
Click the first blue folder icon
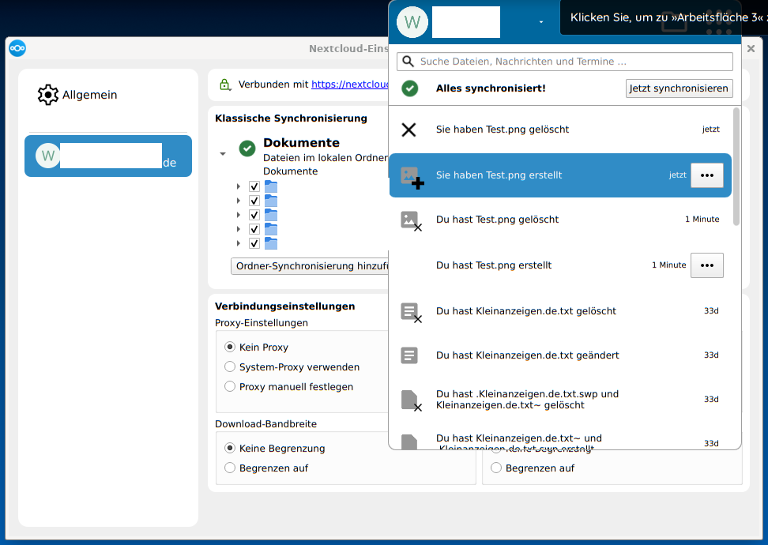pyautogui.click(x=271, y=186)
